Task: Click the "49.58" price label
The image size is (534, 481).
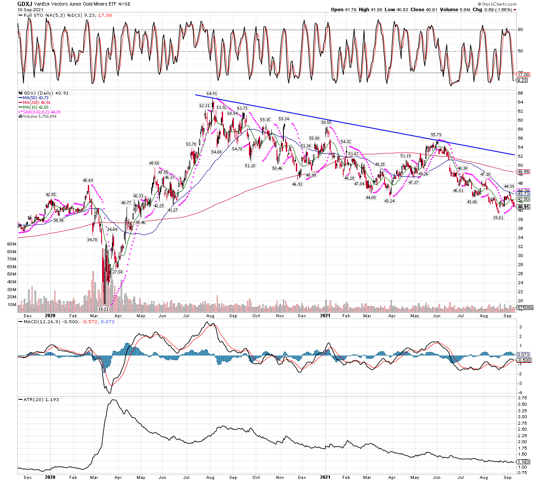Action: click(154, 163)
